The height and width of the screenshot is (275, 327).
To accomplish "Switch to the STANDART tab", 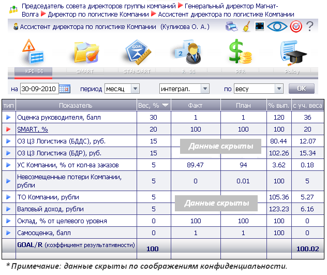I will coord(137,71).
